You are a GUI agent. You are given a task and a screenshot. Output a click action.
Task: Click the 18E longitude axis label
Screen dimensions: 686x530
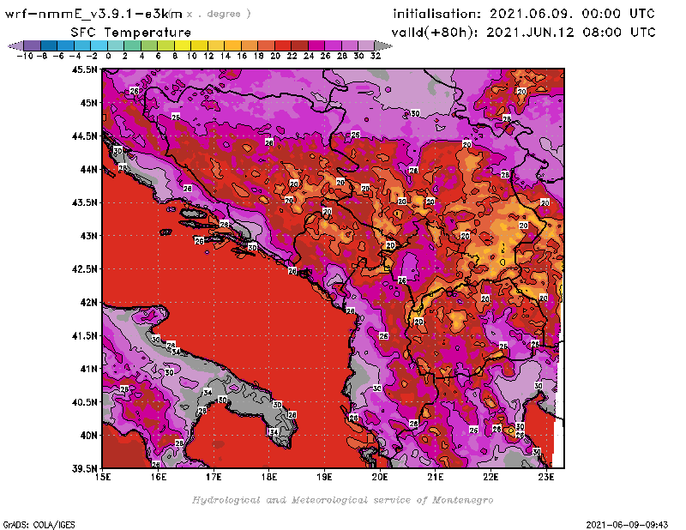pyautogui.click(x=269, y=477)
